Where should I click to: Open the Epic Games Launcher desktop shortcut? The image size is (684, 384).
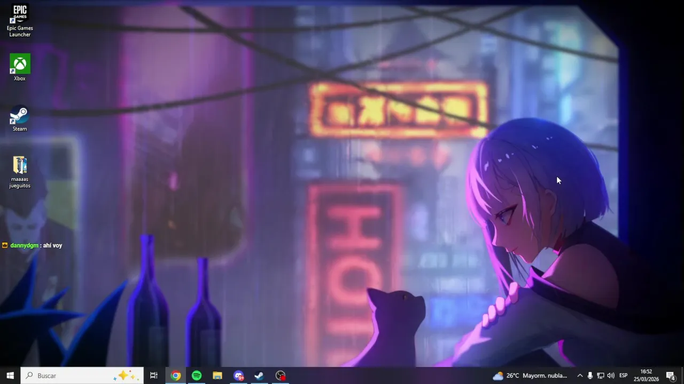tap(20, 20)
